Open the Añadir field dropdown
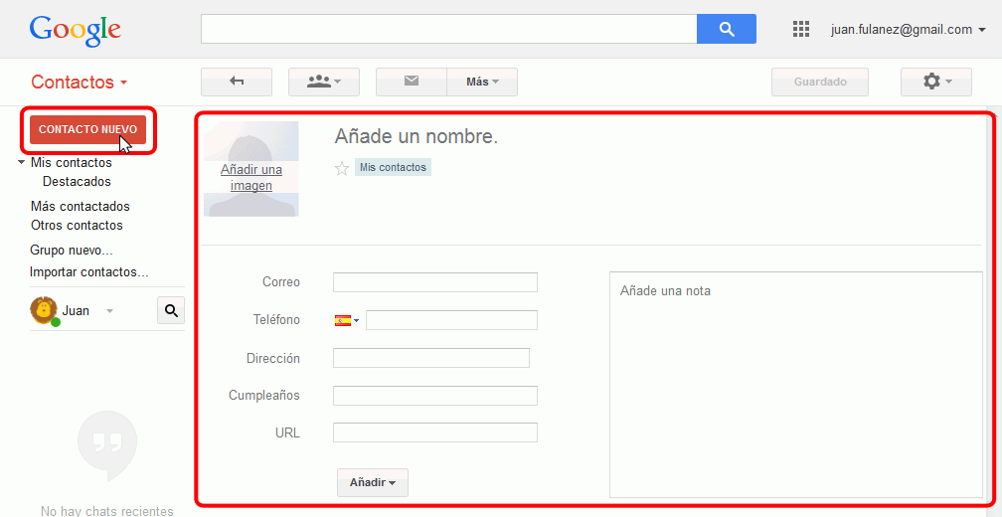The image size is (1002, 517). 373,482
